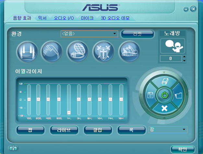Click the 400 Hz equalizer slider handle

[x=48, y=99]
